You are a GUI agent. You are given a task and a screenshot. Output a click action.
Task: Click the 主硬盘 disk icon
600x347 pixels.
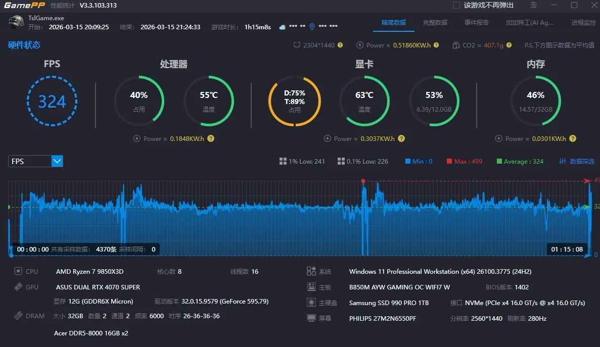[x=311, y=302]
